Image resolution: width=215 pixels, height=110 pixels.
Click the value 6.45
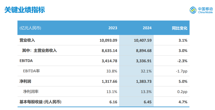point(148,102)
